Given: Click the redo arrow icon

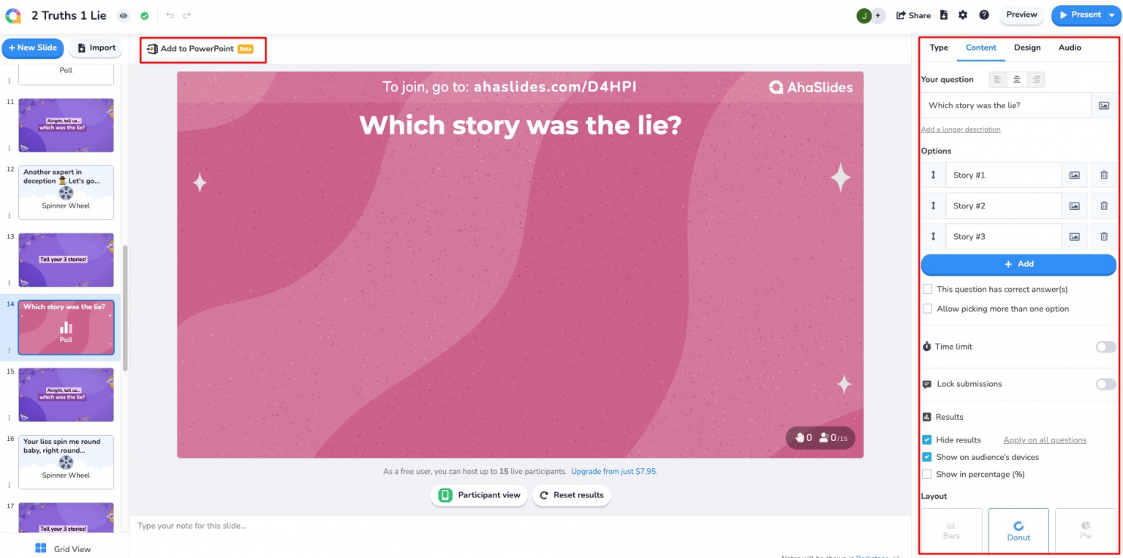Looking at the screenshot, I should point(187,15).
